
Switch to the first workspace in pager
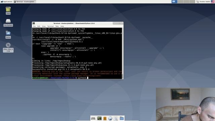pyautogui.click(x=174, y=1)
